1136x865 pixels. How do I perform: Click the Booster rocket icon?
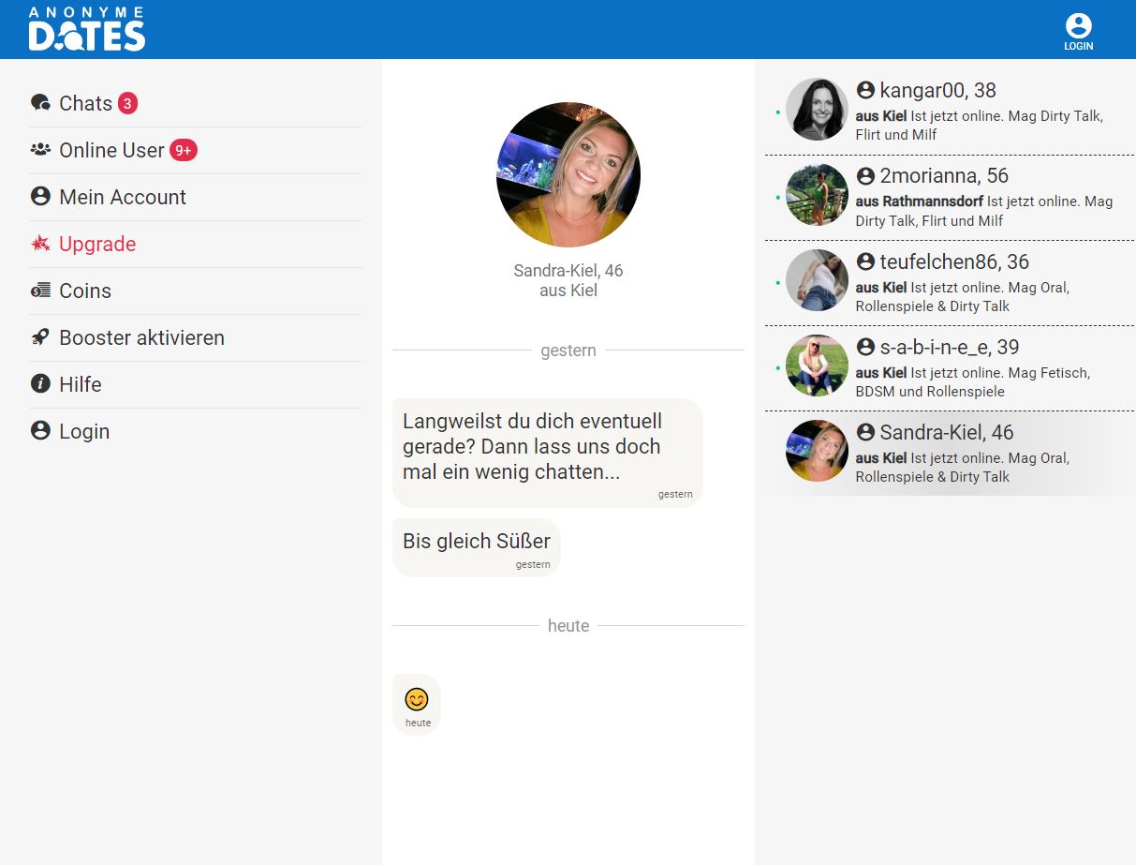pos(40,337)
